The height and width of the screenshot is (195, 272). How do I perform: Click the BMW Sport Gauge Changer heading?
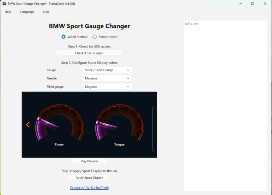pos(89,26)
